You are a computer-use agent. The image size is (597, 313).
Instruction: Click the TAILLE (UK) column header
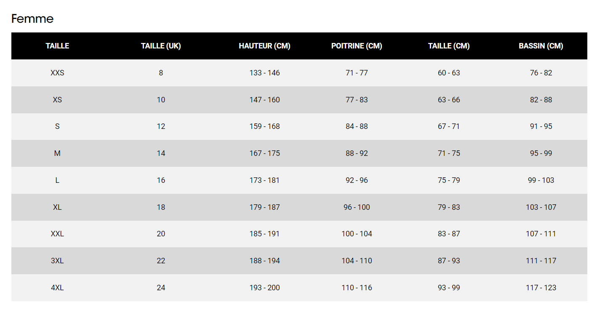[161, 46]
